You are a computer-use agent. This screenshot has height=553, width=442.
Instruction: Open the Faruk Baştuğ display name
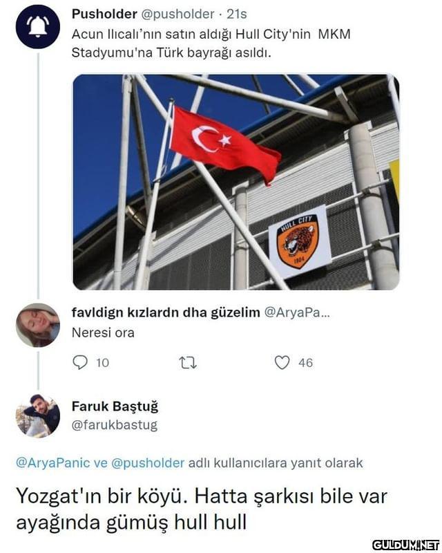115,406
